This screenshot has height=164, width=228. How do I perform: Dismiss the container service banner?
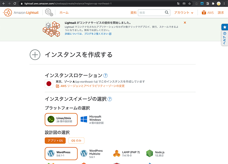[185, 22]
